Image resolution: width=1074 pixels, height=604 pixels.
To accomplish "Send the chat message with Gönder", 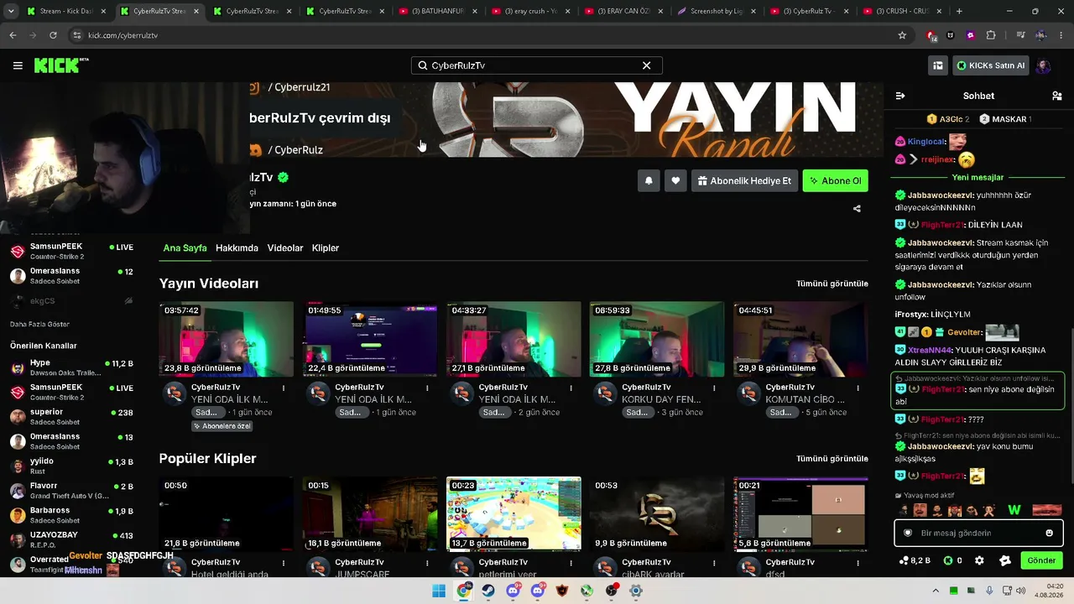I will (x=1041, y=560).
